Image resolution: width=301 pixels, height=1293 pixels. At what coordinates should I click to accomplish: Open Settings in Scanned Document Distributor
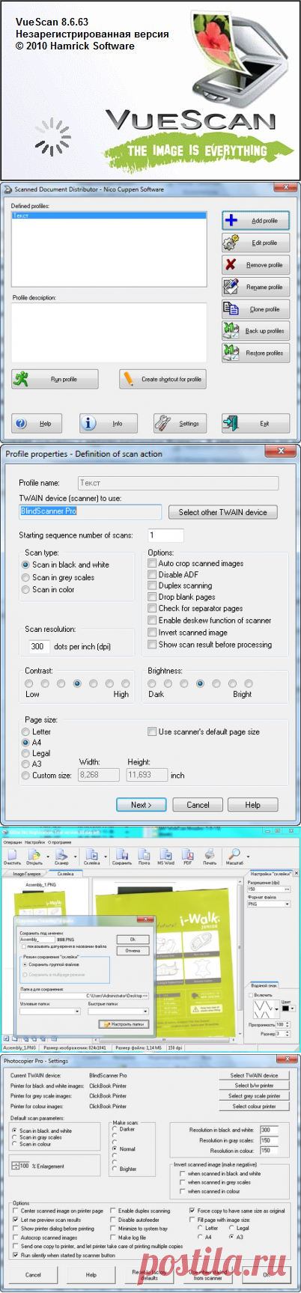click(180, 423)
